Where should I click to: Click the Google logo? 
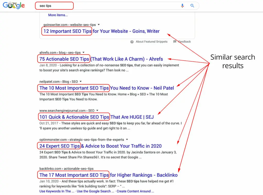point(14,6)
